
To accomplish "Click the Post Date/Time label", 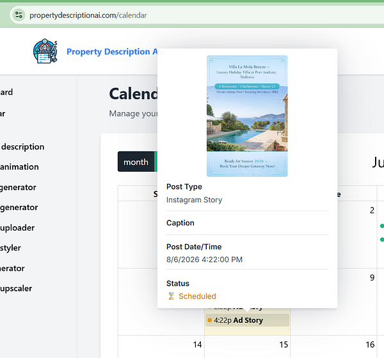I will pyautogui.click(x=194, y=247).
